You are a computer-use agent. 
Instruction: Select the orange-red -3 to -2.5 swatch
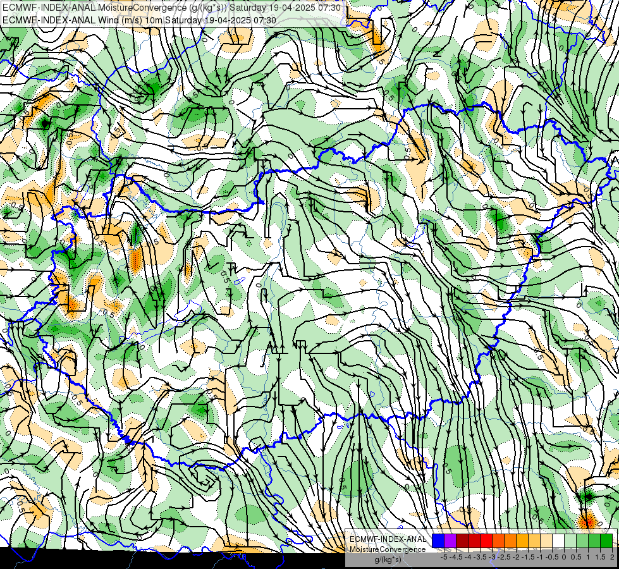coord(498,541)
